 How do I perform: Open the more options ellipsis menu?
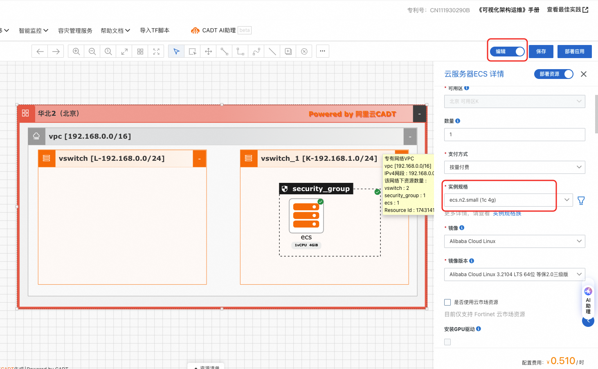tap(322, 51)
